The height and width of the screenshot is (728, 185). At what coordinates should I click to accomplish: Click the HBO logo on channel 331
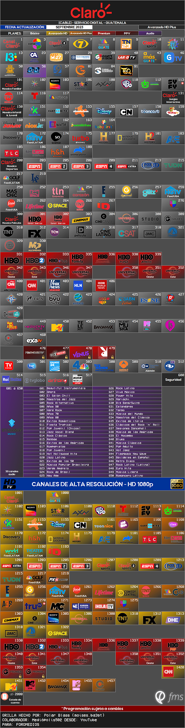point(11,260)
